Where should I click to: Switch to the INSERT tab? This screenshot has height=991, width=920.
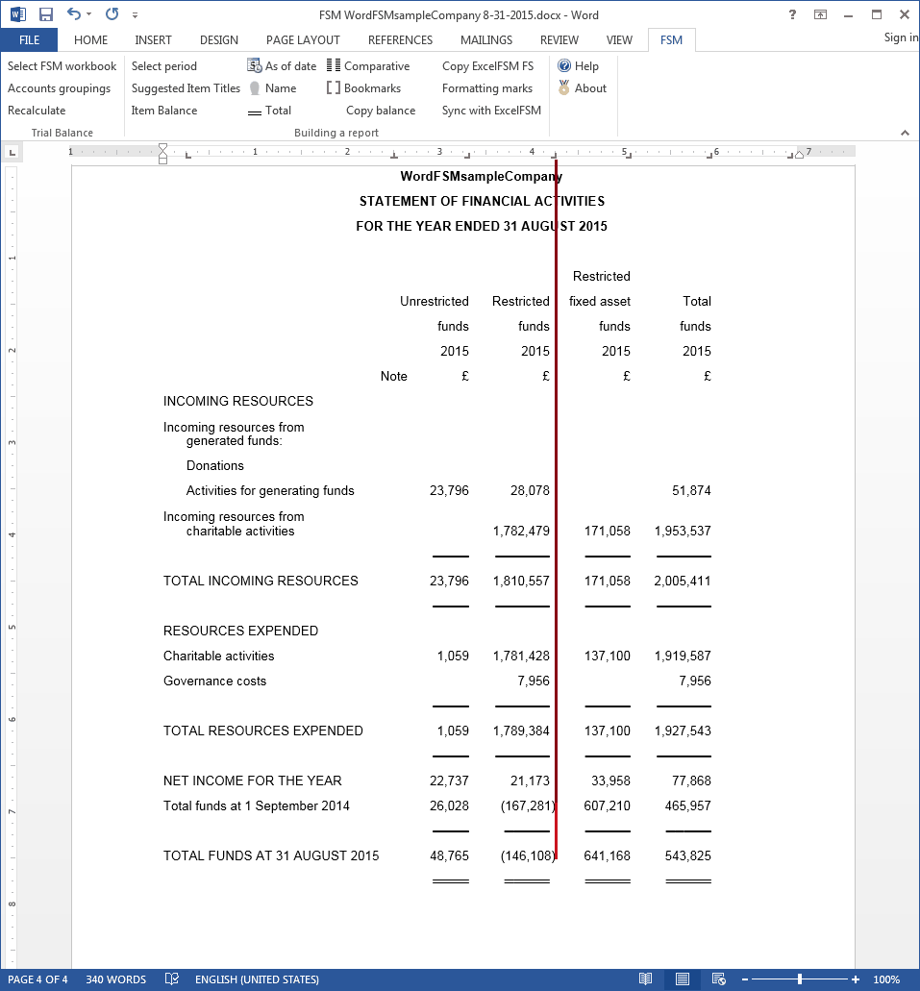[153, 39]
